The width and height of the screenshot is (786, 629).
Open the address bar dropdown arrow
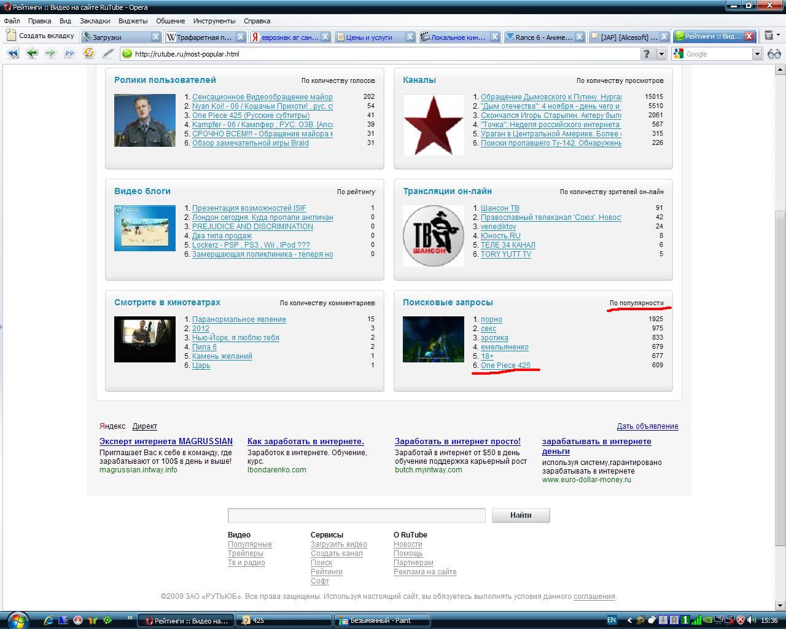coord(661,54)
